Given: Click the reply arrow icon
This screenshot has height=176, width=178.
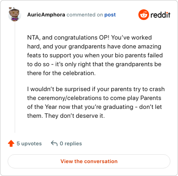Looking at the screenshot, I should [54, 144].
